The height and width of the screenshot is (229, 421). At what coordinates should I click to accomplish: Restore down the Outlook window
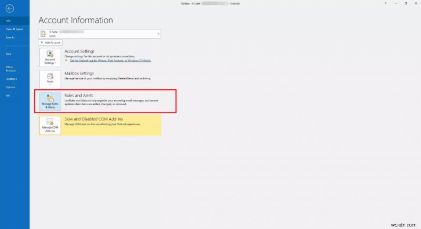click(x=406, y=4)
